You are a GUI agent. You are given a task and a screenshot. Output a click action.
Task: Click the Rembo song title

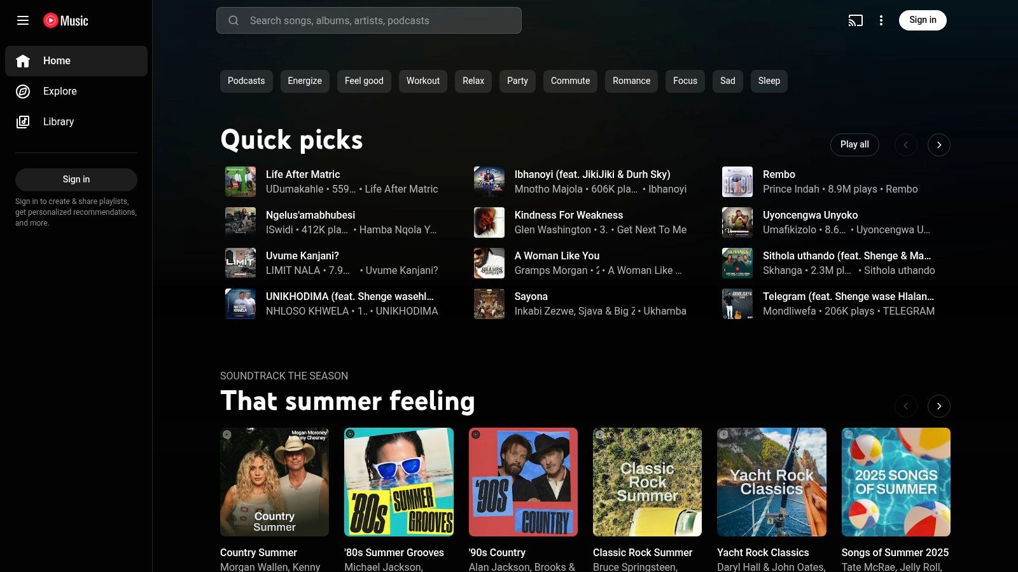[779, 174]
